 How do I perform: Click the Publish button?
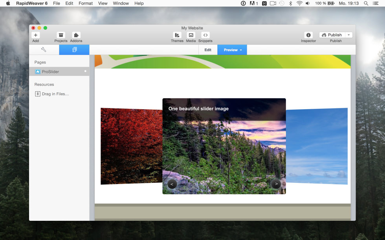click(332, 35)
